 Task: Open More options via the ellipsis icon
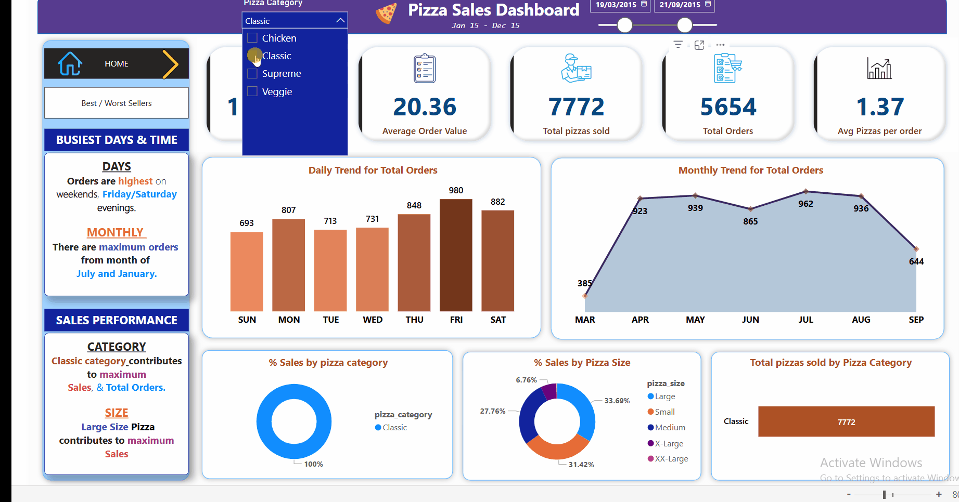721,45
